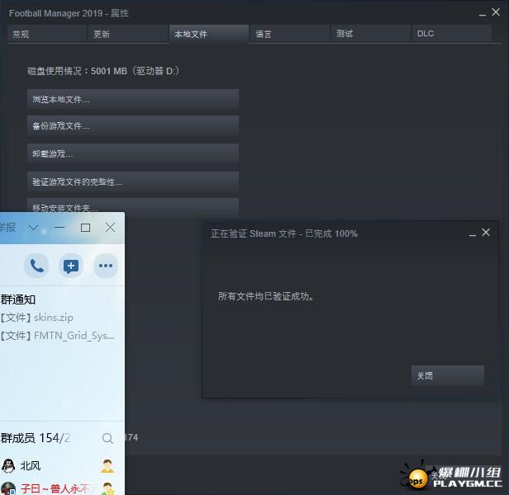
Task: Click the 群通知 heading
Action: point(18,299)
